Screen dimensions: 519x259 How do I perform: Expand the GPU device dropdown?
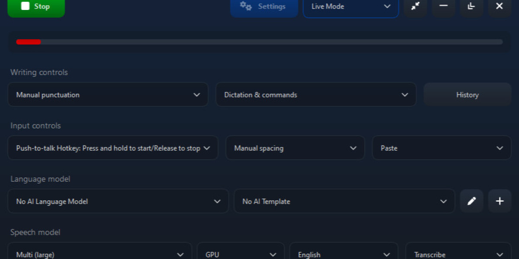[241, 251]
